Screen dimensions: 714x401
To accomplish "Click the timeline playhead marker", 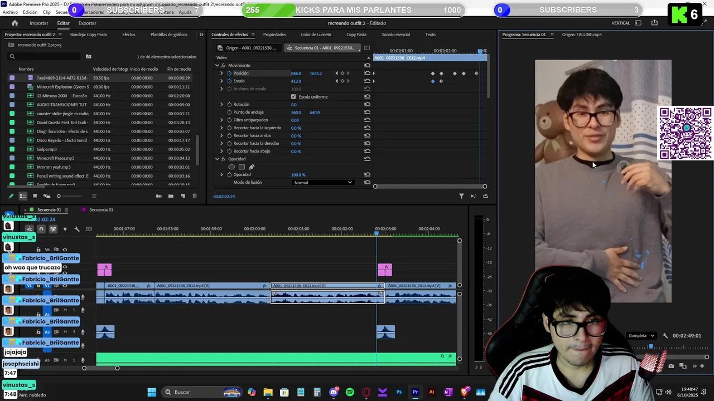I will 377,233.
